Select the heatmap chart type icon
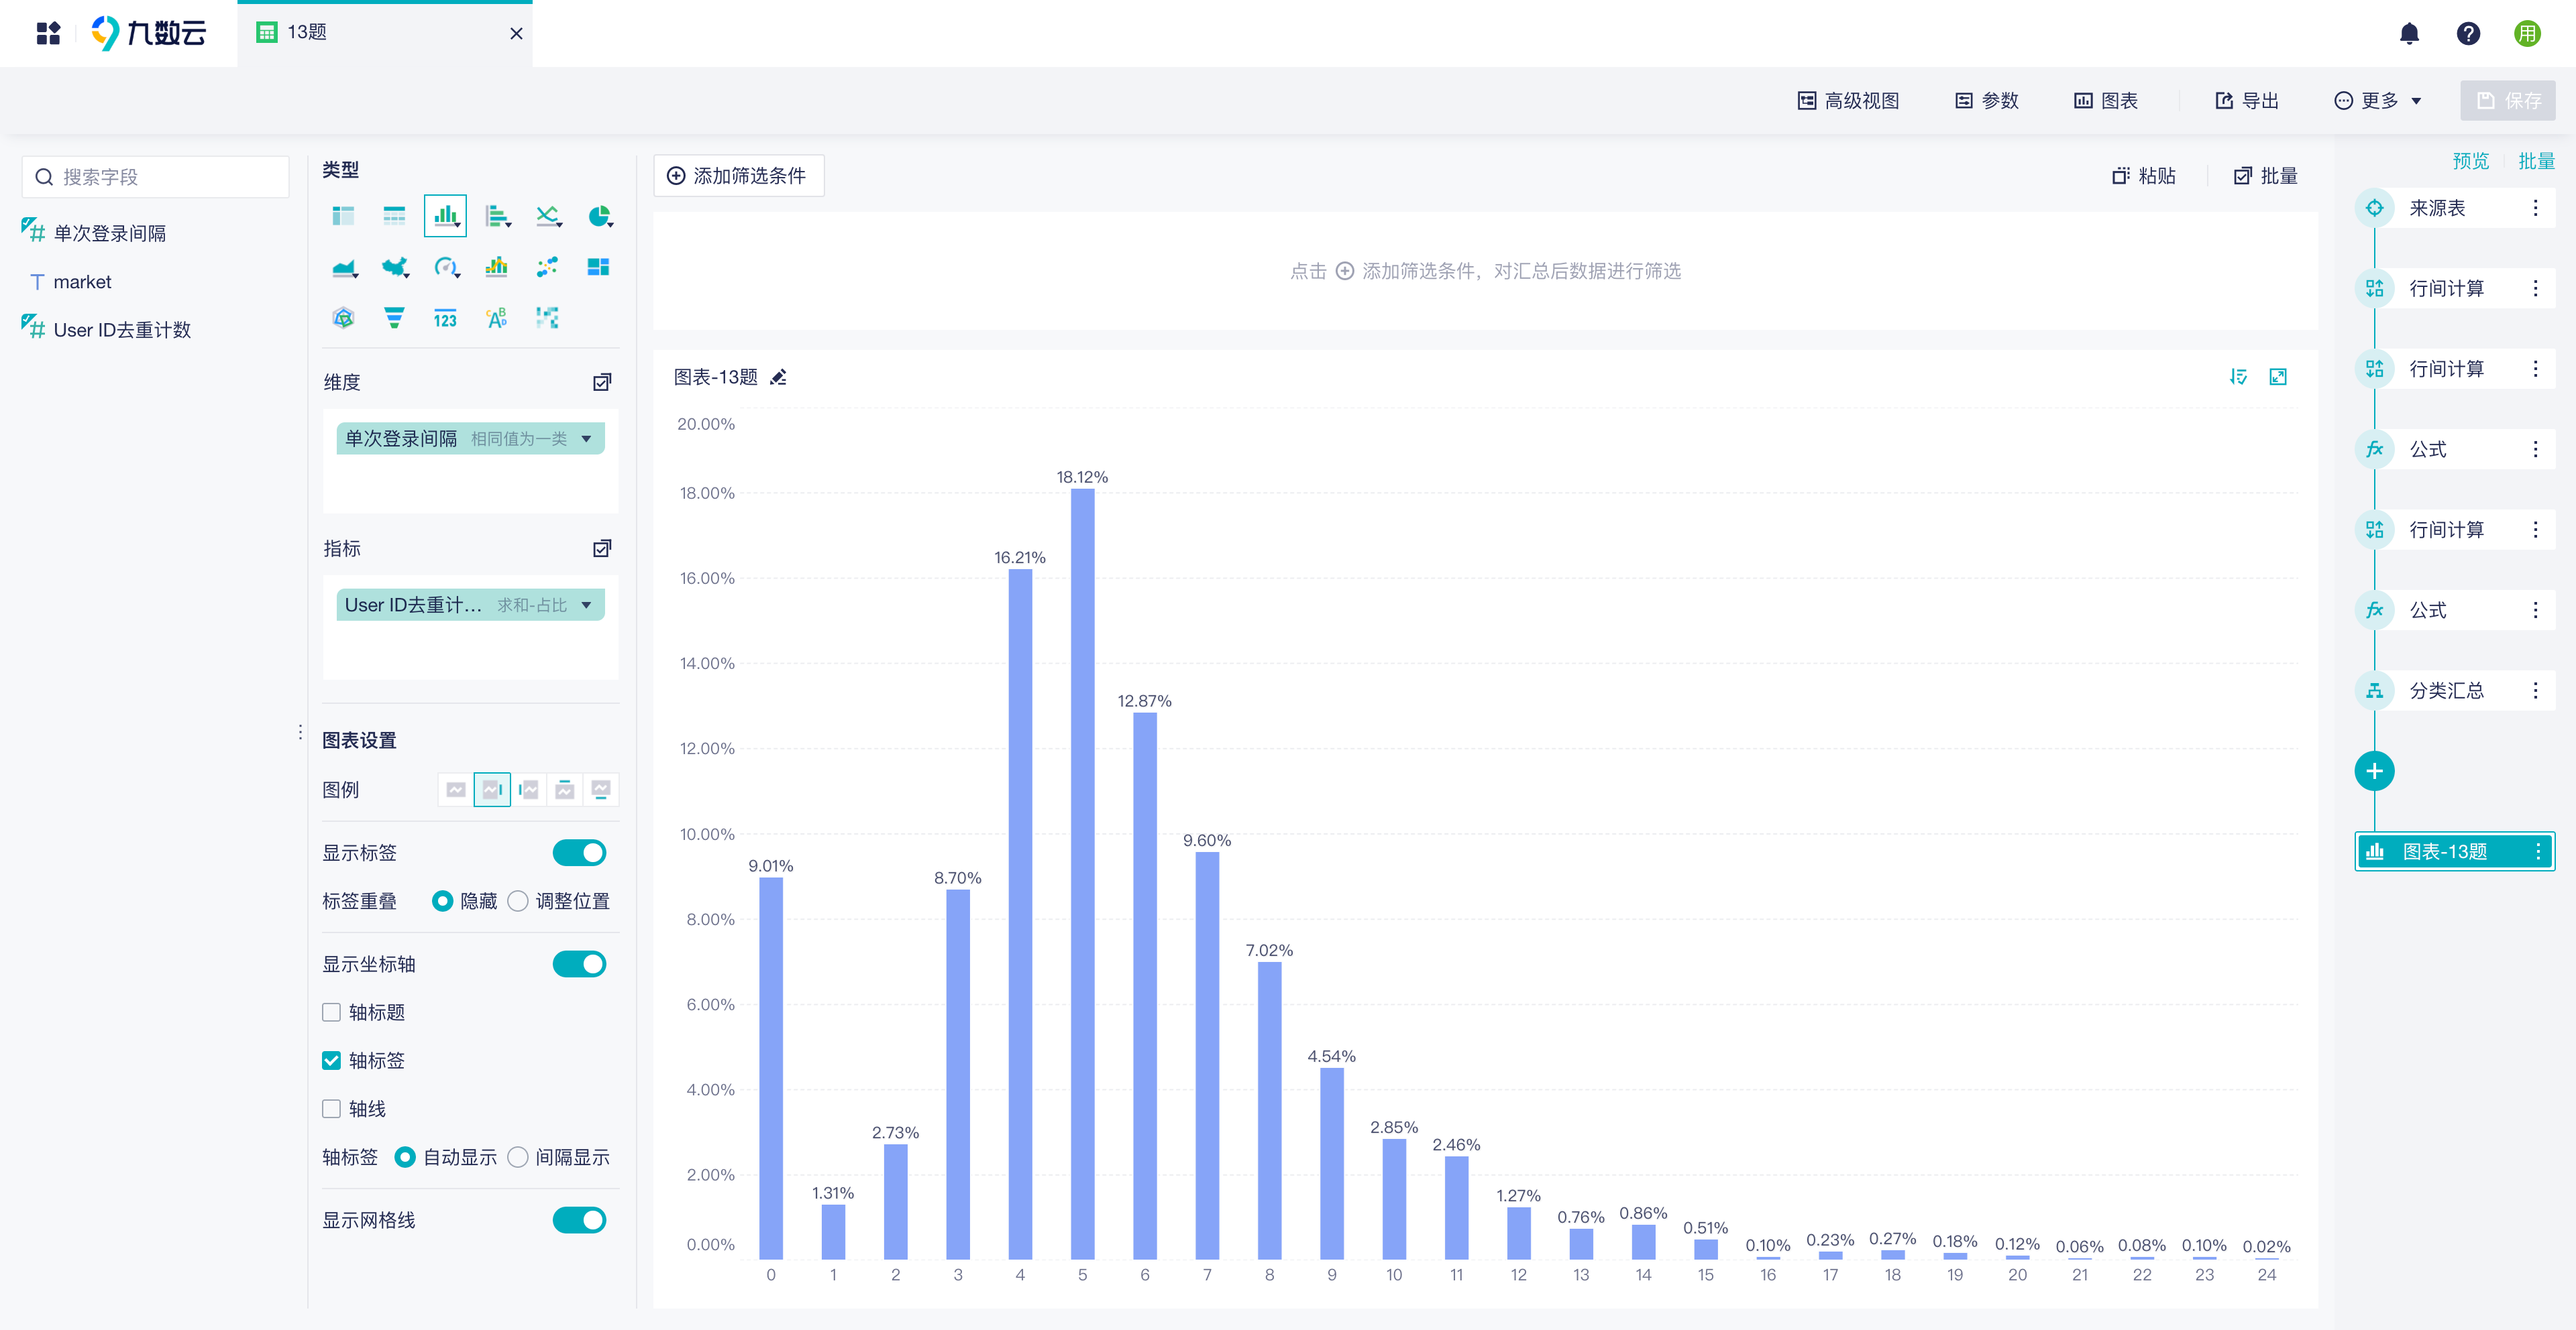The height and width of the screenshot is (1330, 2576). (547, 318)
